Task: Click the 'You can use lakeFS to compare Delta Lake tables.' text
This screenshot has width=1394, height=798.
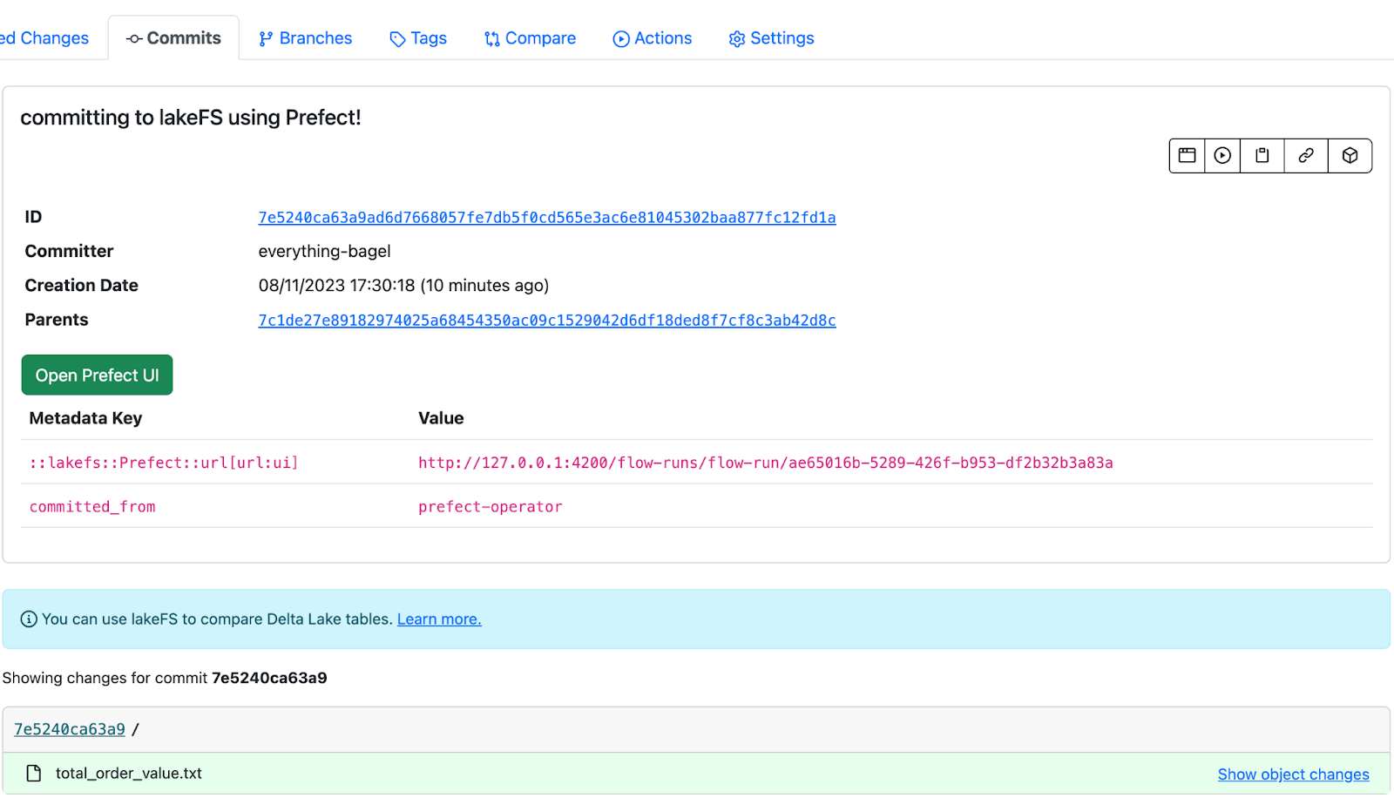Action: click(217, 619)
